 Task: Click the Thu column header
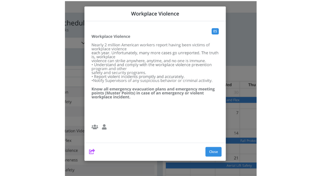(x=252, y=85)
